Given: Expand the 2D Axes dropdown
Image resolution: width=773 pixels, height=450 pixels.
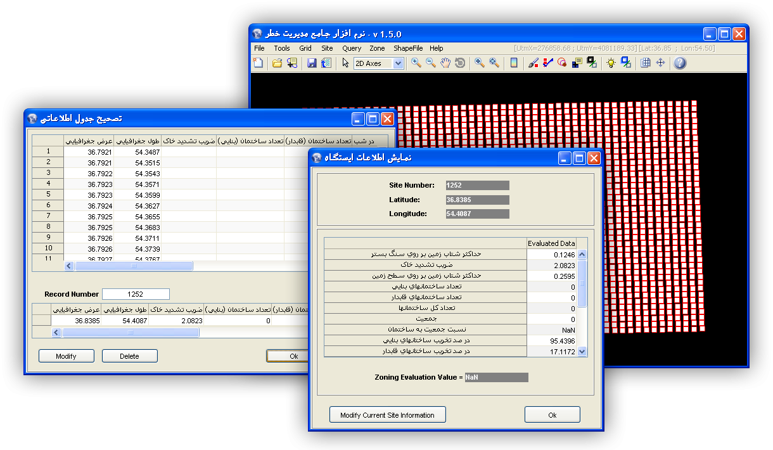Looking at the screenshot, I should coord(398,63).
